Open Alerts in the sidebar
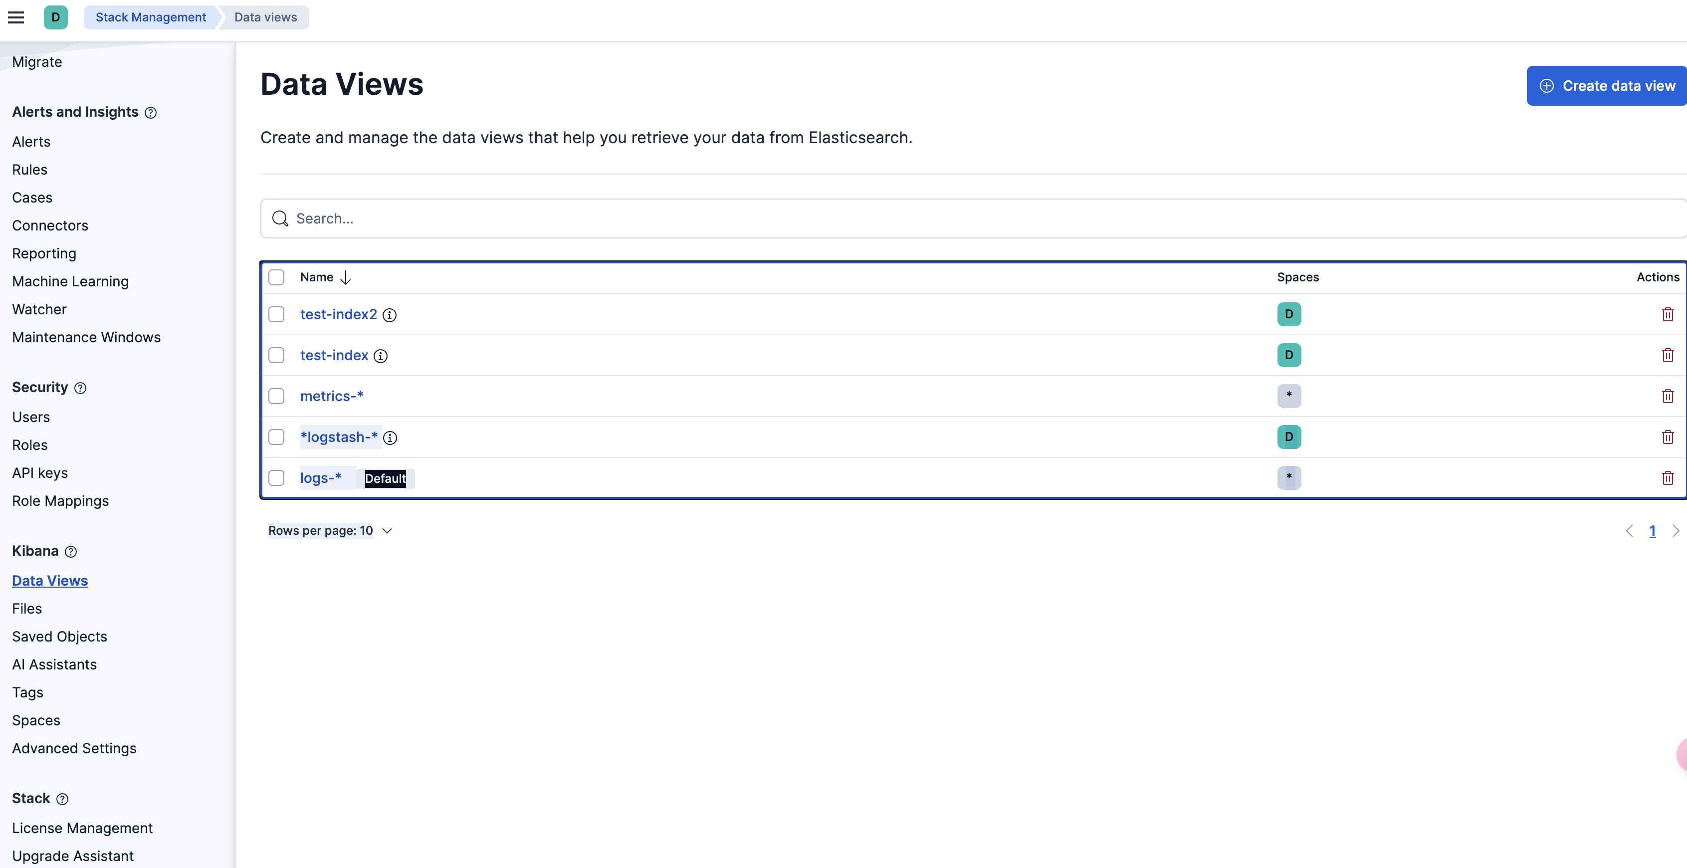This screenshot has width=1687, height=868. pos(31,142)
